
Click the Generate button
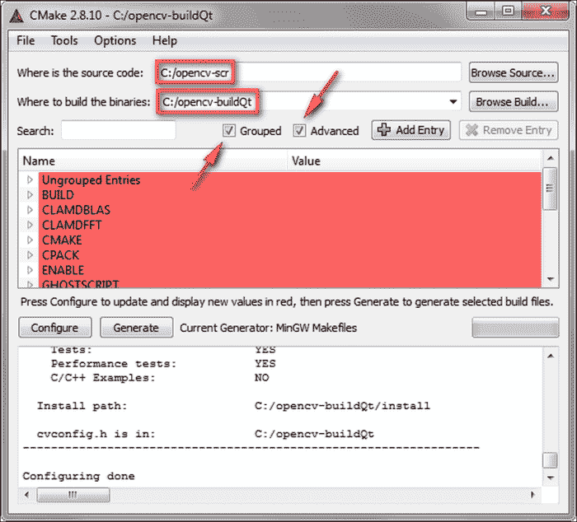pos(137,328)
